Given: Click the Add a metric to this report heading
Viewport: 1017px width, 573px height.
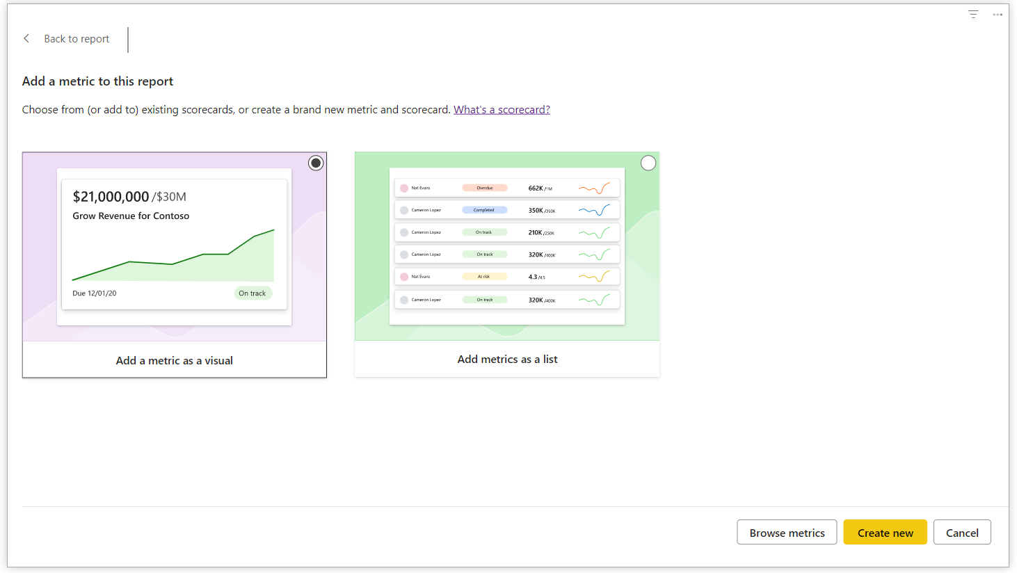Looking at the screenshot, I should 97,81.
